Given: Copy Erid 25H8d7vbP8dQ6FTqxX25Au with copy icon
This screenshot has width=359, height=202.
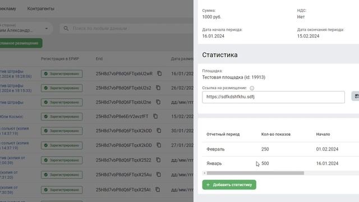Looking at the screenshot, I should [x=158, y=175].
